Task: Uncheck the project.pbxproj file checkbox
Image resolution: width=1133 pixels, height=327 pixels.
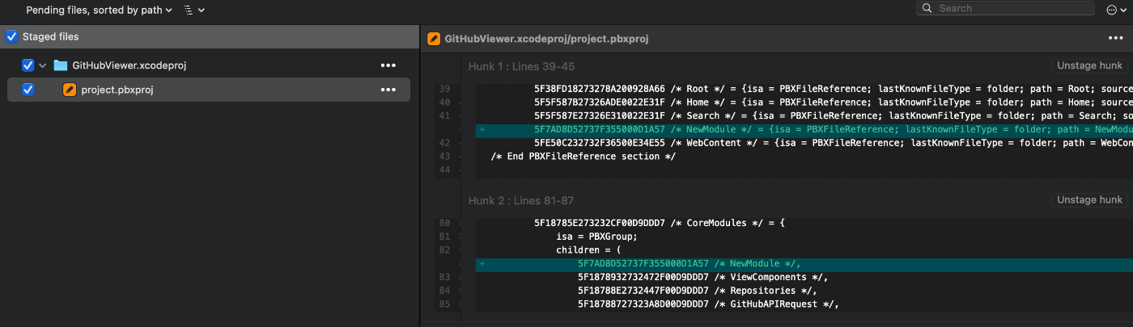Action: (x=28, y=90)
